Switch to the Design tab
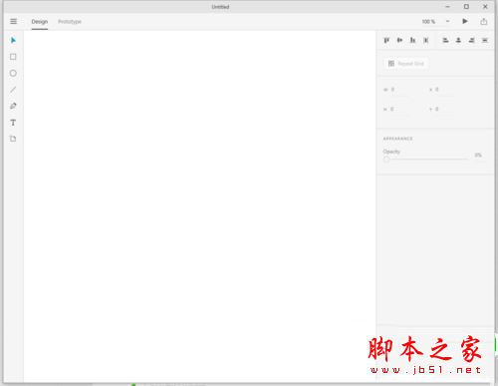Screen dimensions: 498x386 [x=40, y=22]
